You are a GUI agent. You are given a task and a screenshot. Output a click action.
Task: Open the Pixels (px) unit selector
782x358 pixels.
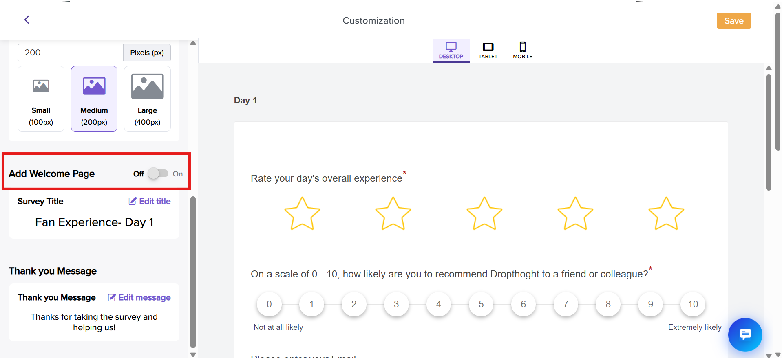(x=147, y=53)
